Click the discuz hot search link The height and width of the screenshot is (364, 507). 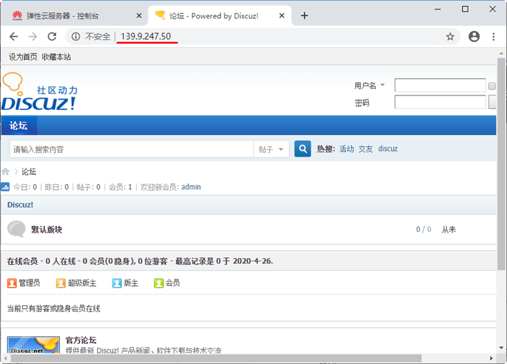[388, 149]
